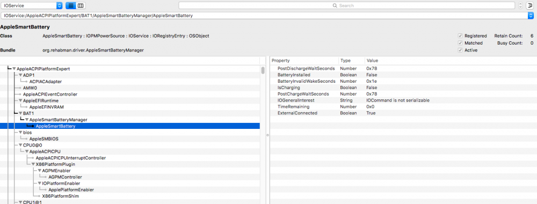Select the IsCharging property row
Image resolution: width=537 pixels, height=204 pixels.
[x=403, y=88]
